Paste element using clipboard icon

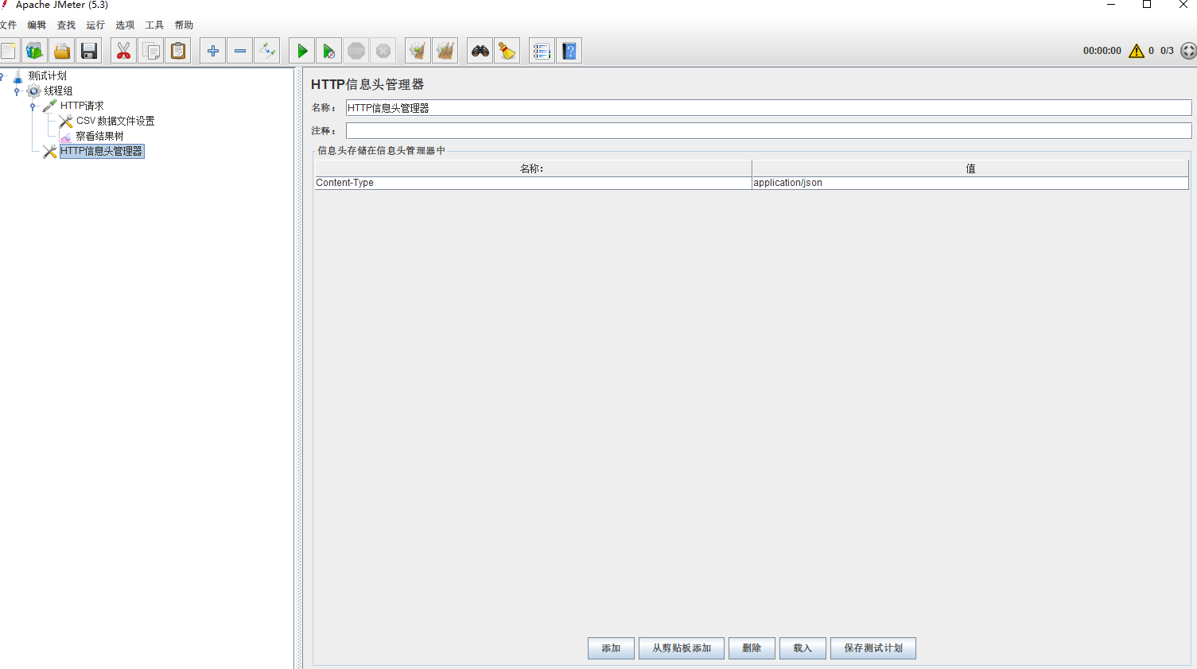178,51
